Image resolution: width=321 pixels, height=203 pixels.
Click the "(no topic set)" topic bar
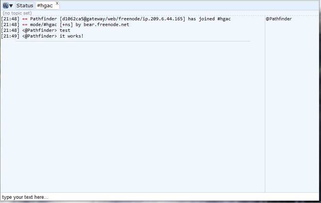17,13
